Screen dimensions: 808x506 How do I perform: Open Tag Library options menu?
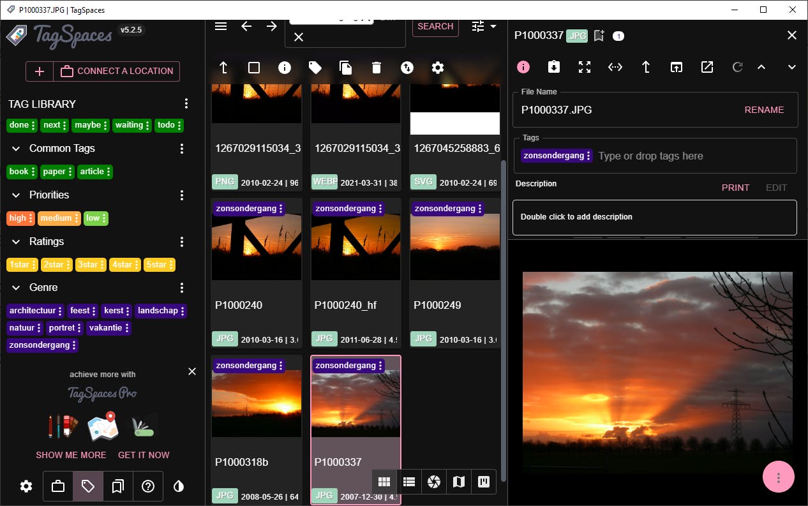click(x=186, y=103)
